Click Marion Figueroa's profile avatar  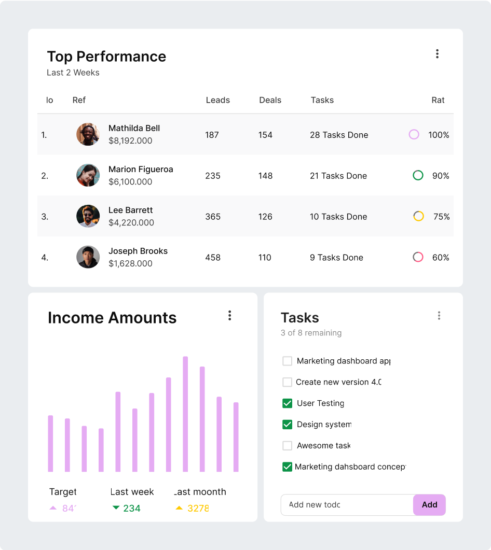pyautogui.click(x=88, y=175)
